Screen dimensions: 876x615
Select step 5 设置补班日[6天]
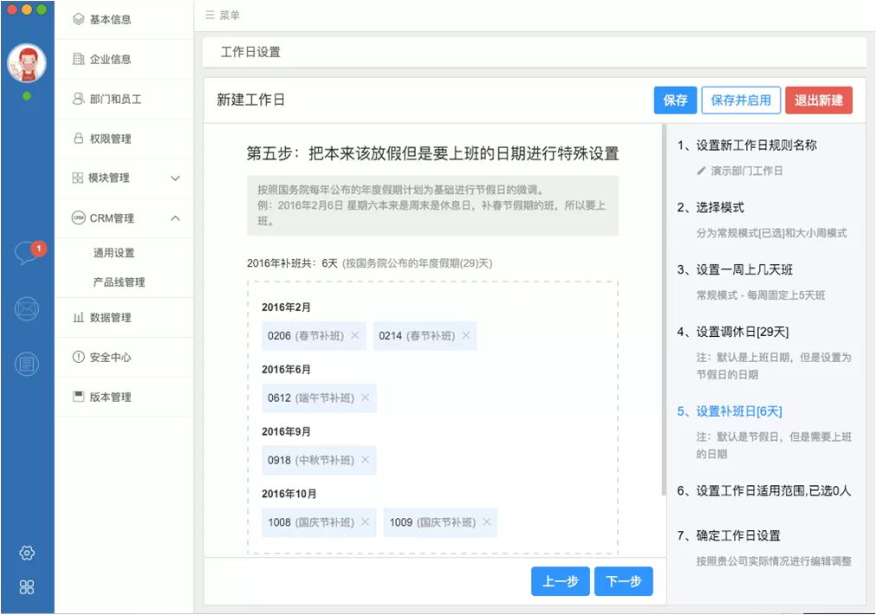(x=730, y=411)
